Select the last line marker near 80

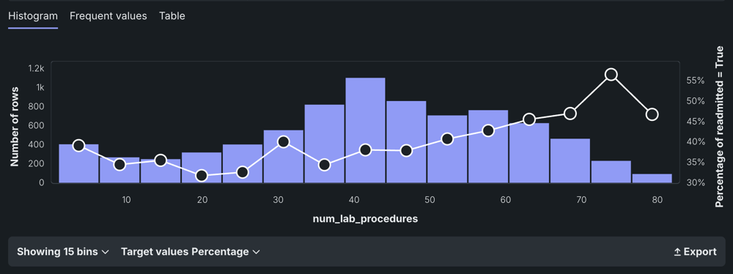652,114
